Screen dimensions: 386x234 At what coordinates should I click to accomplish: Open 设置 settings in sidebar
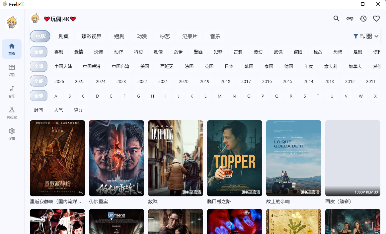coord(12,134)
